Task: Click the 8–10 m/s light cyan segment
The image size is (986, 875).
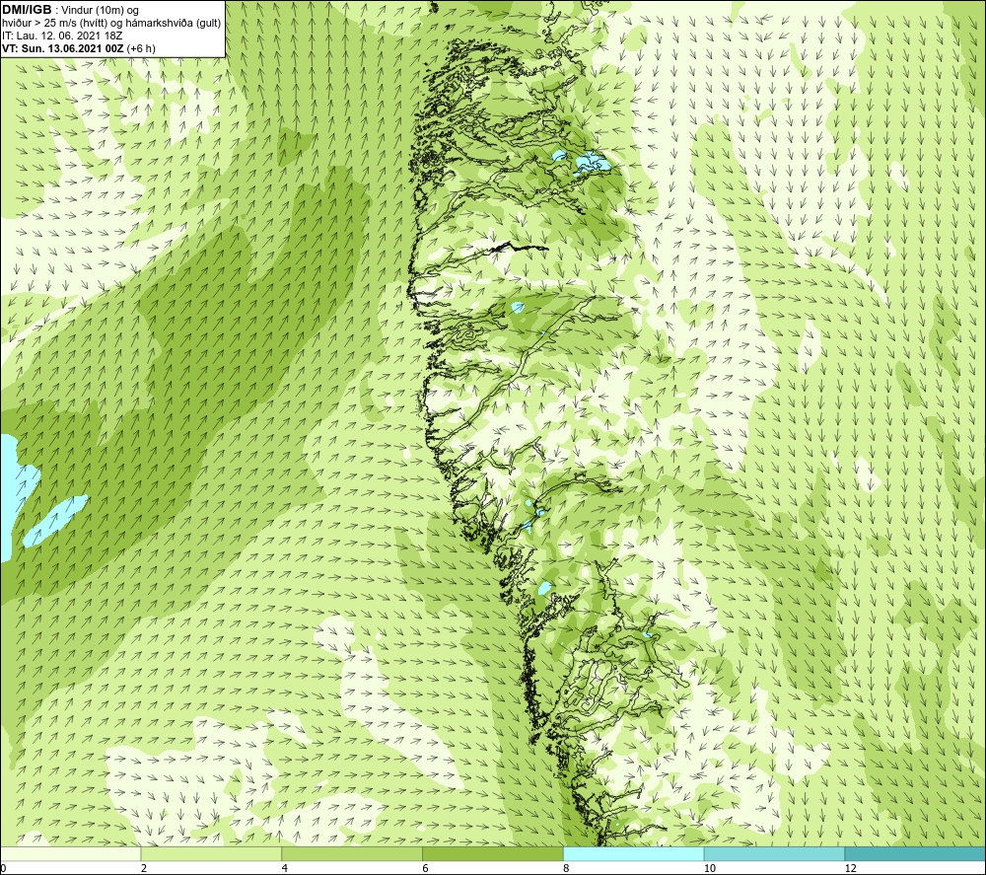Action: coord(634,853)
